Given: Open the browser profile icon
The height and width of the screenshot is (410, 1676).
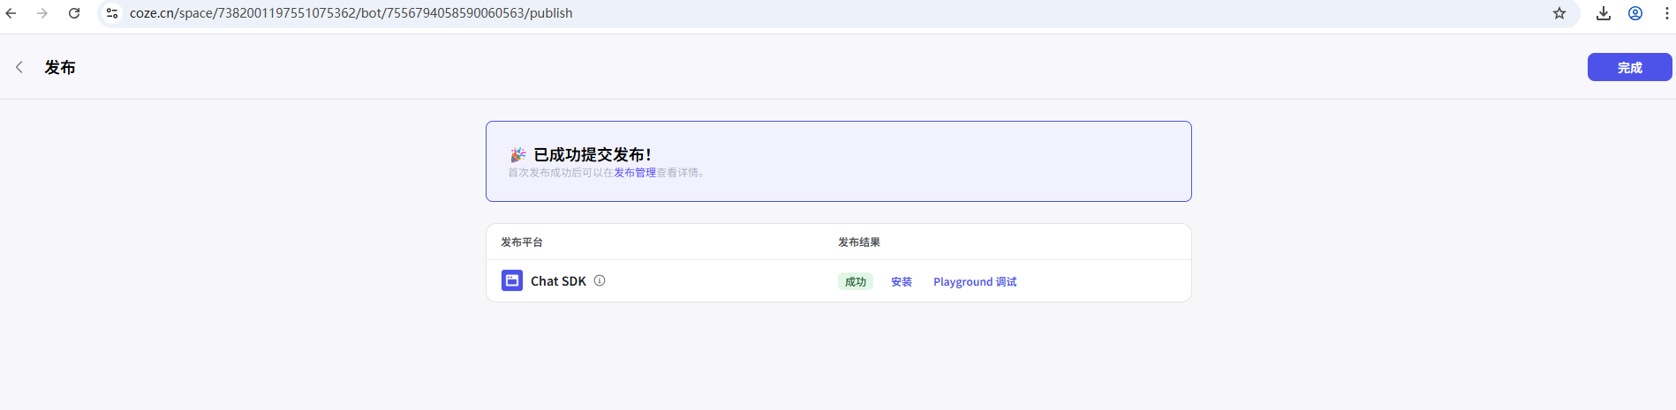Looking at the screenshot, I should pos(1635,13).
